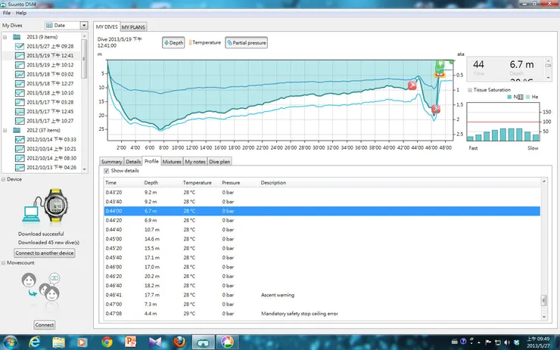Click the red warning marker near 43 minutes on graph
The height and width of the screenshot is (350, 560).
[412, 86]
